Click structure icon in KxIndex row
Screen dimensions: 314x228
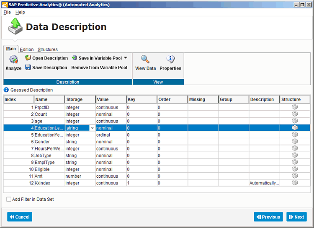click(295, 183)
